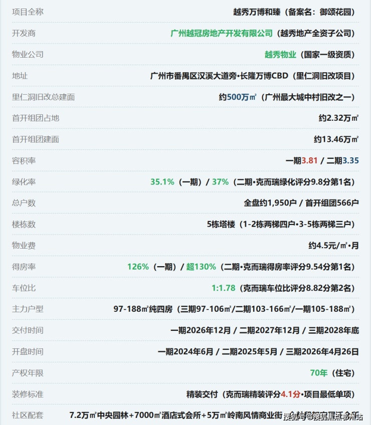Select the 交付时间 row label
This screenshot has width=371, height=425.
click(x=28, y=330)
